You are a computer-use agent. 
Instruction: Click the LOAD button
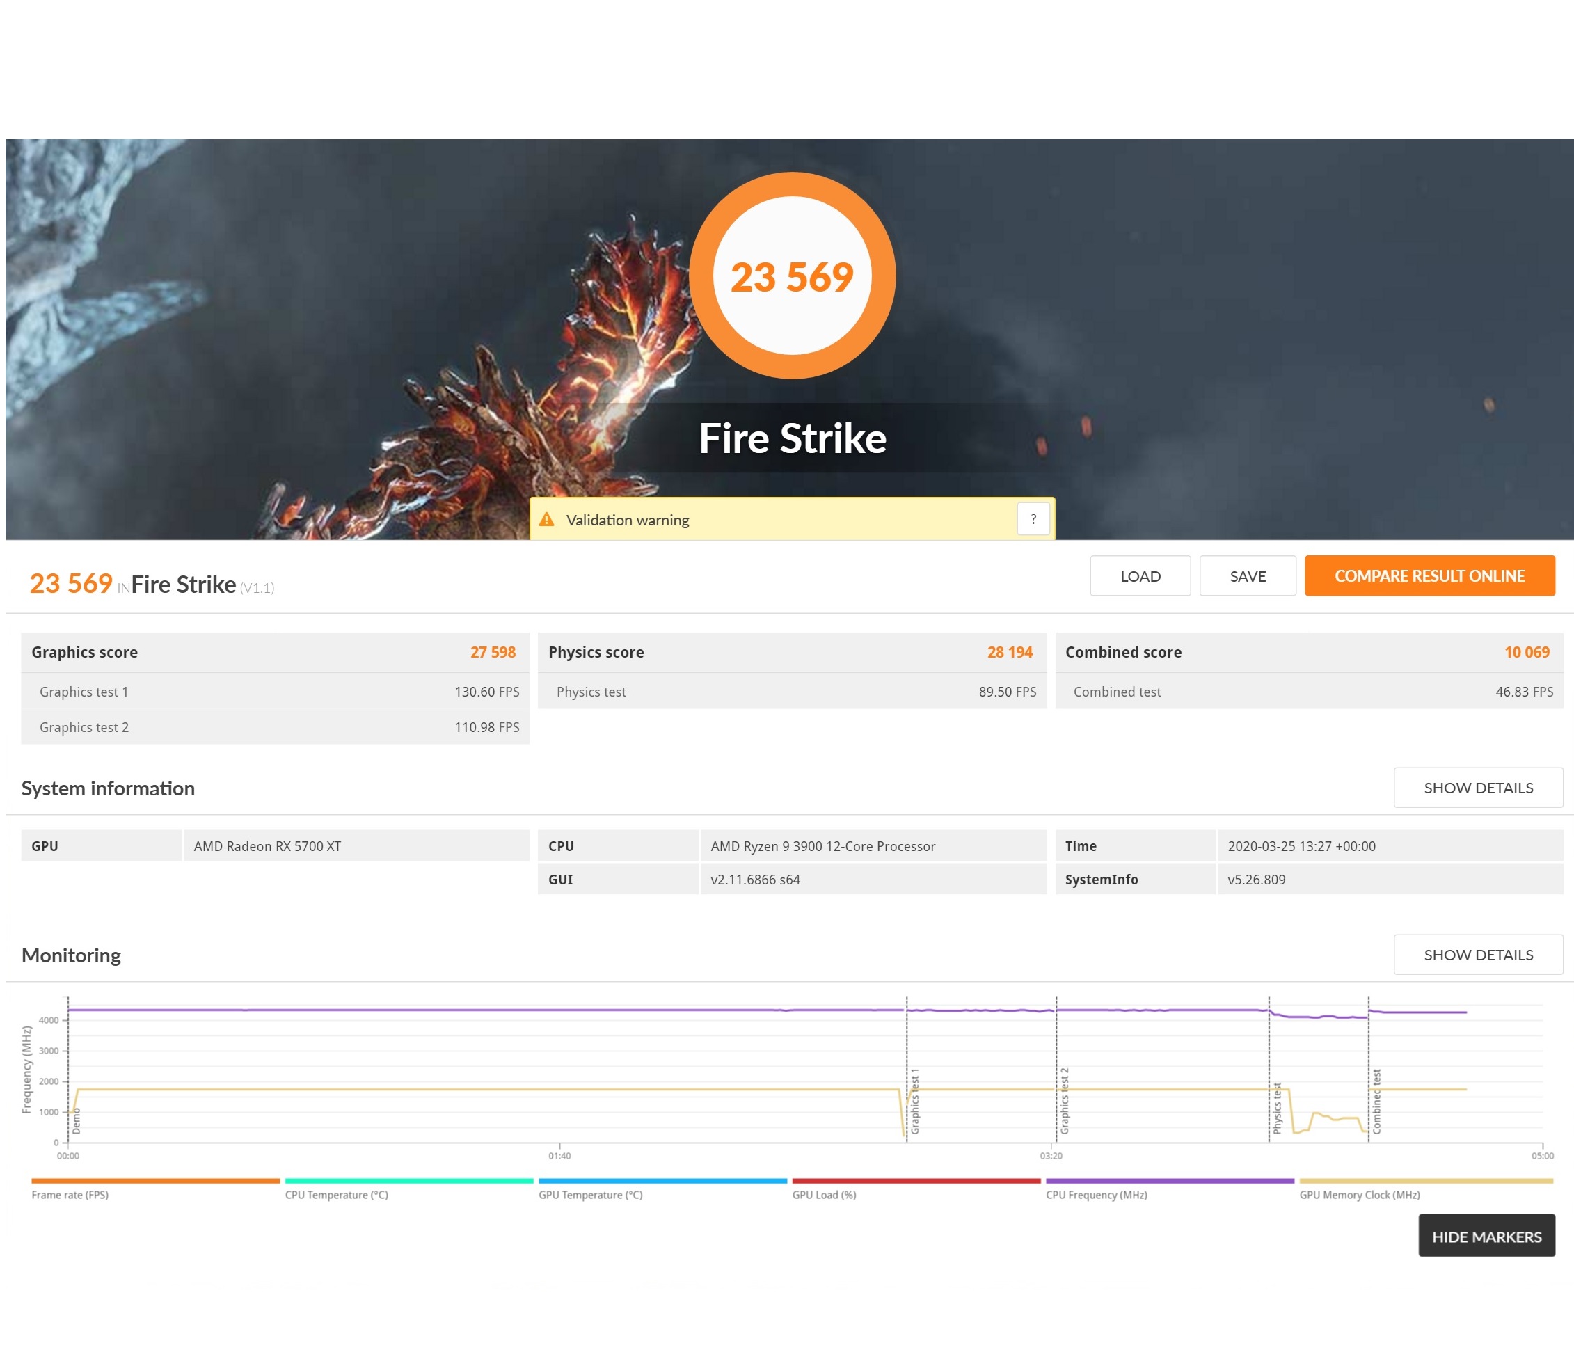coord(1140,576)
